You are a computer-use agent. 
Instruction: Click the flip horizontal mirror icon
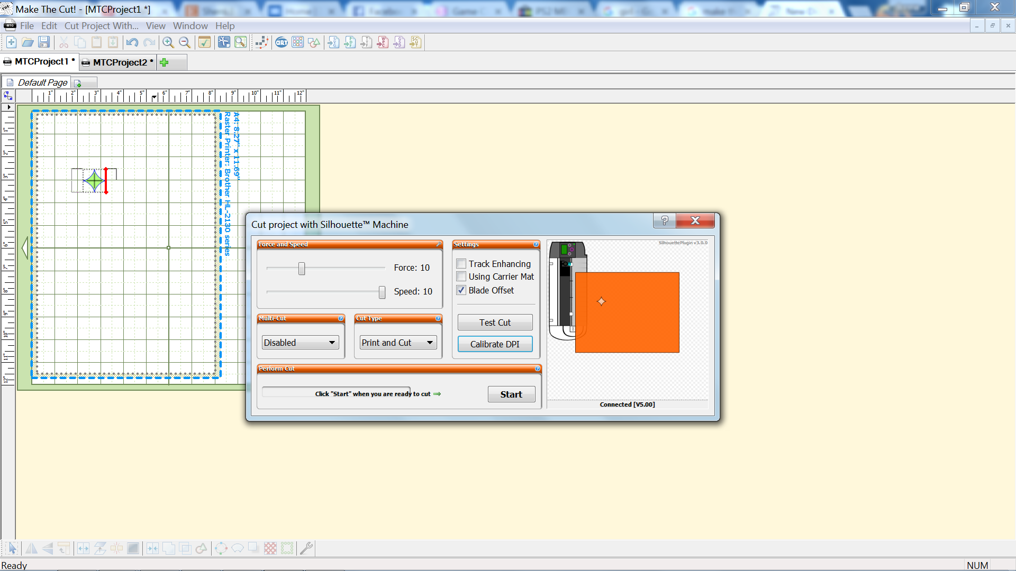(x=31, y=548)
